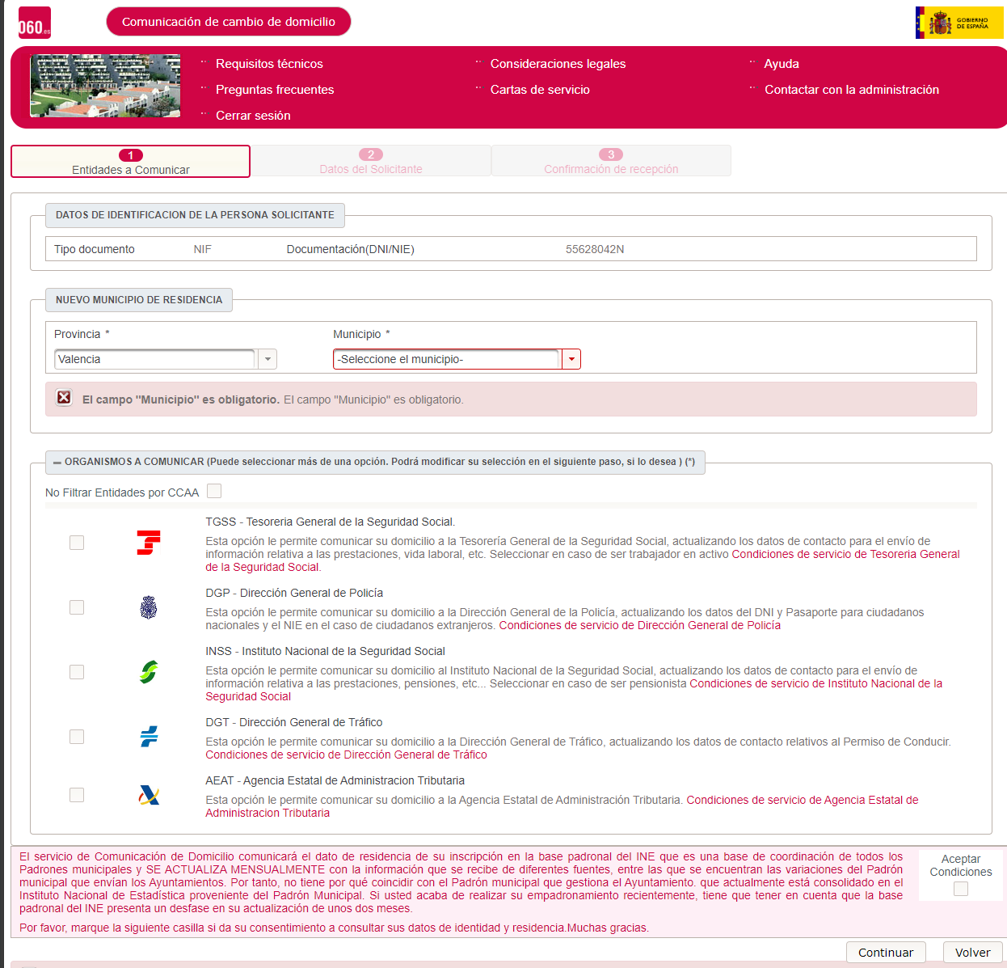Enable the TGSS Tesorería General checkbox
This screenshot has height=968, width=1007.
click(x=77, y=543)
